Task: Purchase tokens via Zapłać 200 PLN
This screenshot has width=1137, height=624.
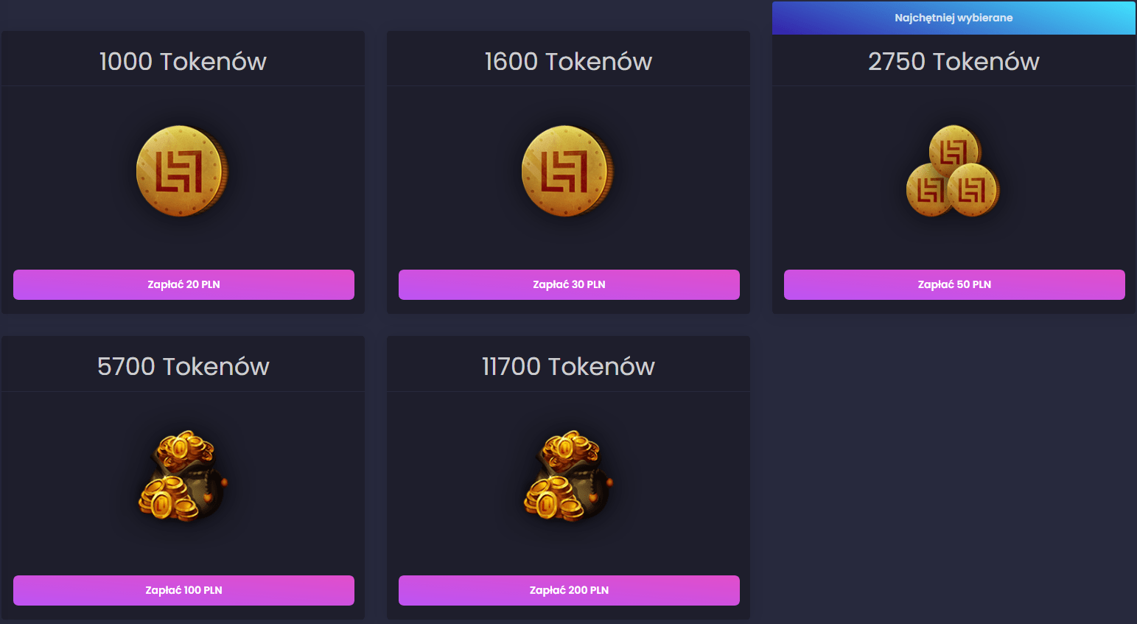Action: click(569, 590)
